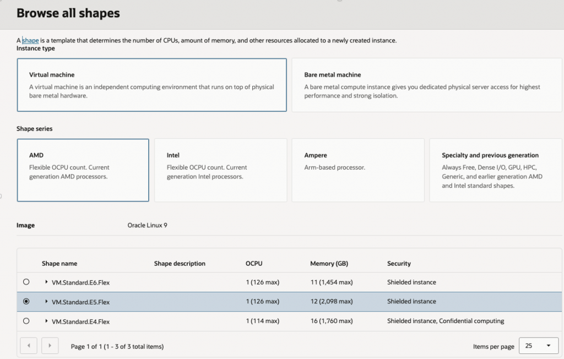Pick Specialty and previous generation series
The image size is (564, 359).
[x=496, y=170]
